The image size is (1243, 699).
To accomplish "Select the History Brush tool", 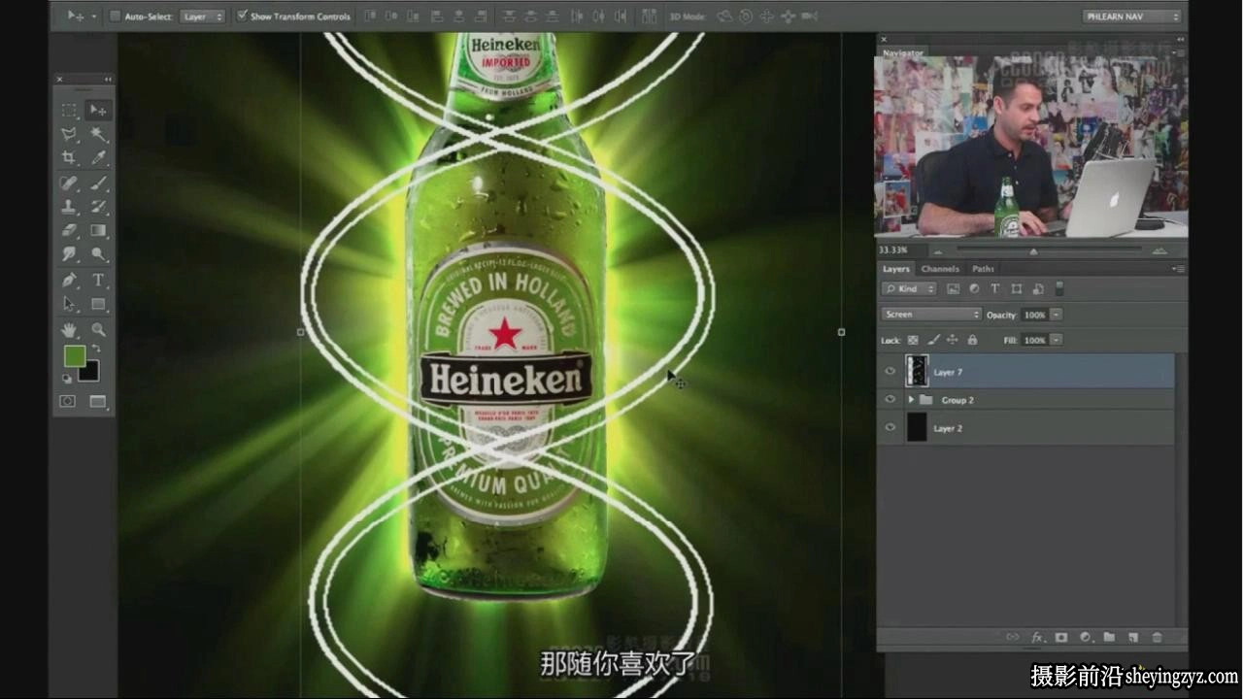I will click(x=98, y=207).
